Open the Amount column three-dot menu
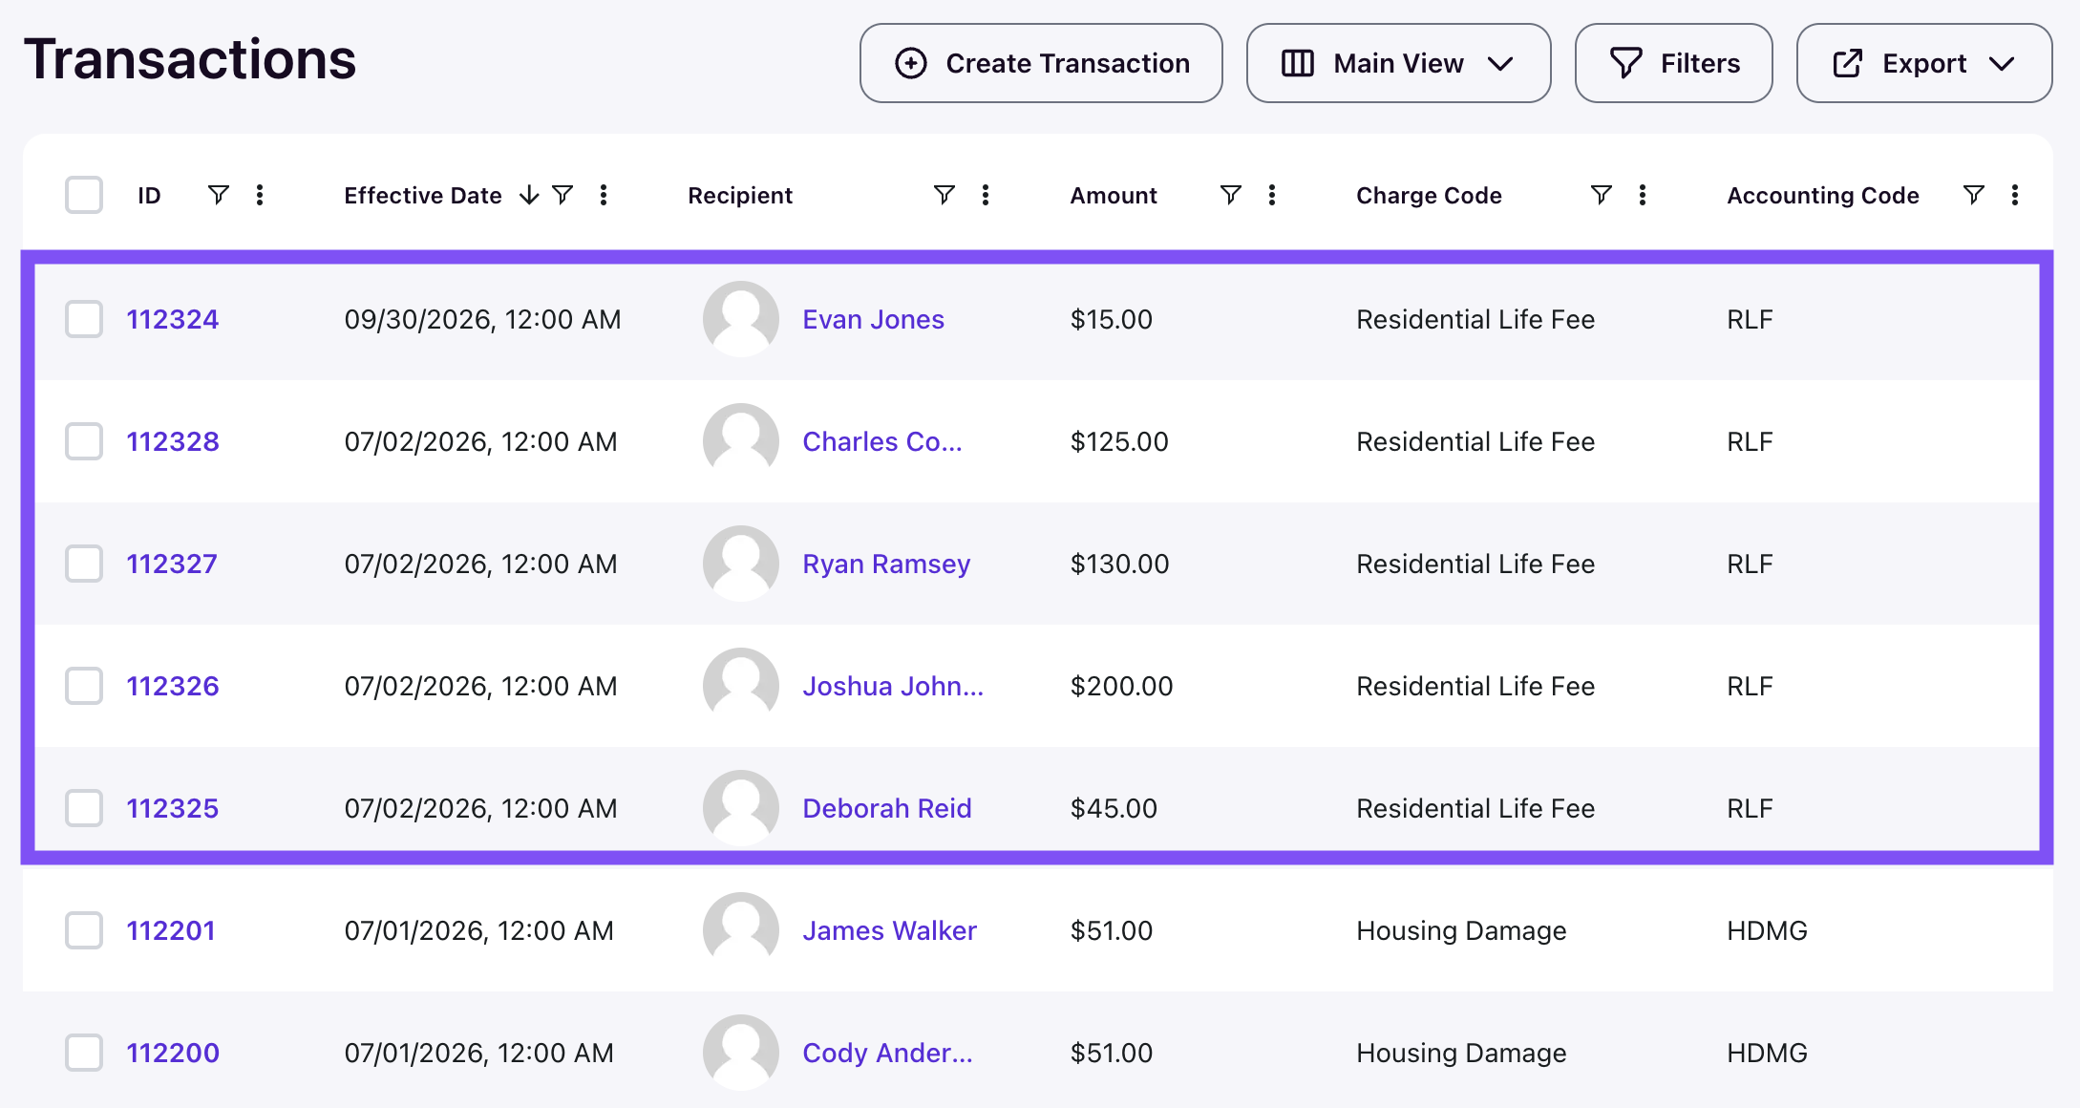The width and height of the screenshot is (2080, 1108). click(1272, 195)
